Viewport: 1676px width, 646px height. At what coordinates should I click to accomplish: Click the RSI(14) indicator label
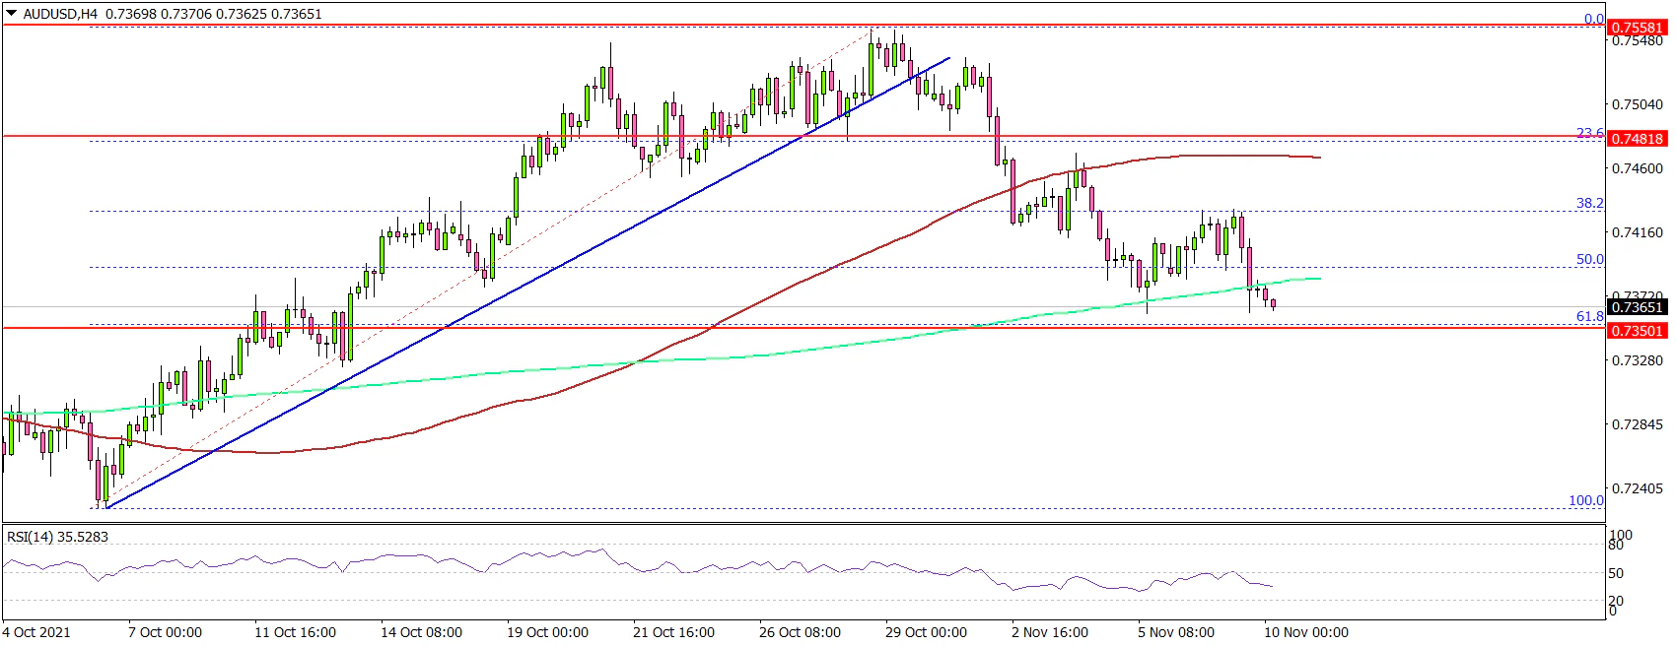pos(57,537)
